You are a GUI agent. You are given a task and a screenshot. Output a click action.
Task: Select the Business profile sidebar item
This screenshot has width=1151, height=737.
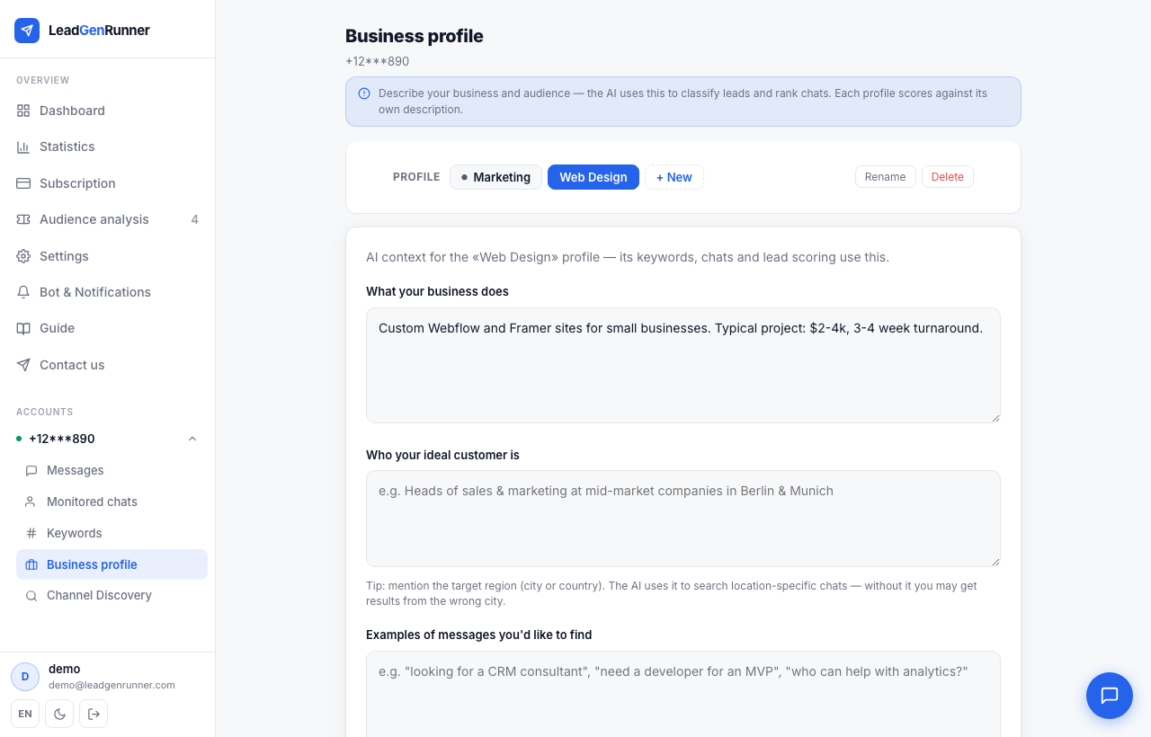point(112,564)
